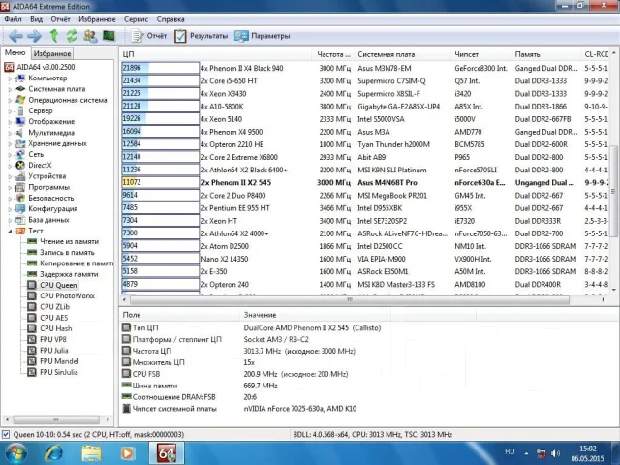Screen dimensions: 620x465
Task: Click the green monitor graph toolbar icon
Action: coord(108,36)
